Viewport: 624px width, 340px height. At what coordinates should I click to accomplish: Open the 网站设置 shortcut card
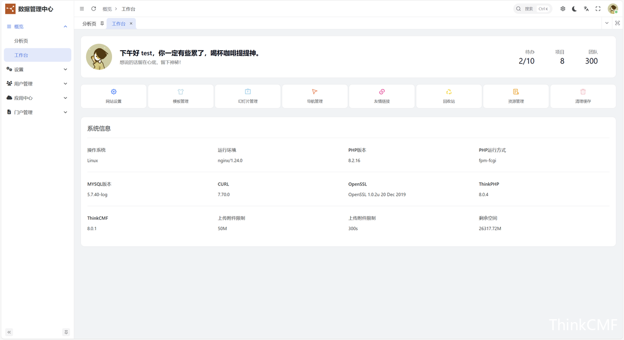[x=114, y=96]
